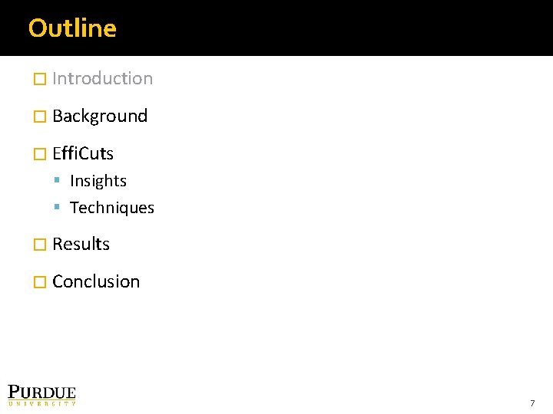
Task: Click the PURDUE wordmark text
Action: click(42, 391)
